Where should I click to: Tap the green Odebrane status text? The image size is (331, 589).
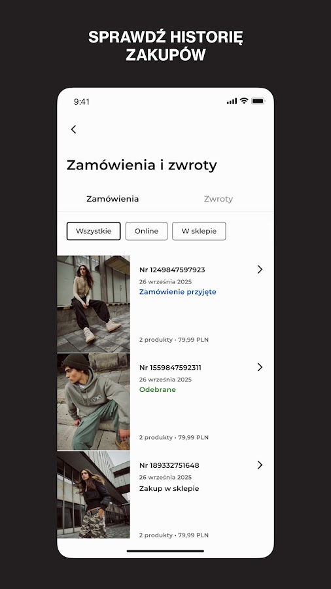[158, 389]
